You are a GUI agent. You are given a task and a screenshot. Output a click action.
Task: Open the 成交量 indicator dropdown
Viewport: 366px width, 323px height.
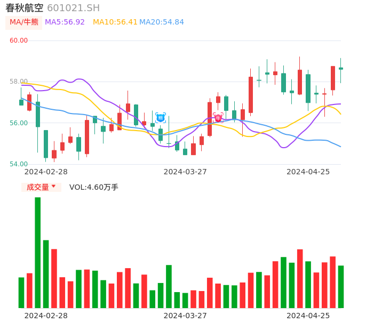pyautogui.click(x=41, y=187)
